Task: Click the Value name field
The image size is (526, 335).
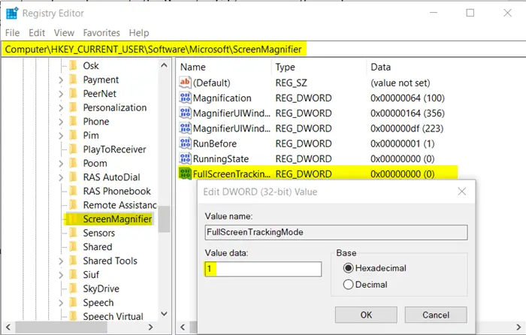Action: pyautogui.click(x=336, y=232)
